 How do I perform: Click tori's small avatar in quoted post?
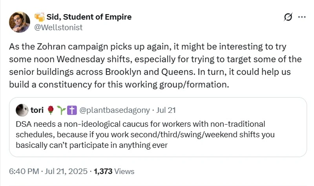coord(22,110)
